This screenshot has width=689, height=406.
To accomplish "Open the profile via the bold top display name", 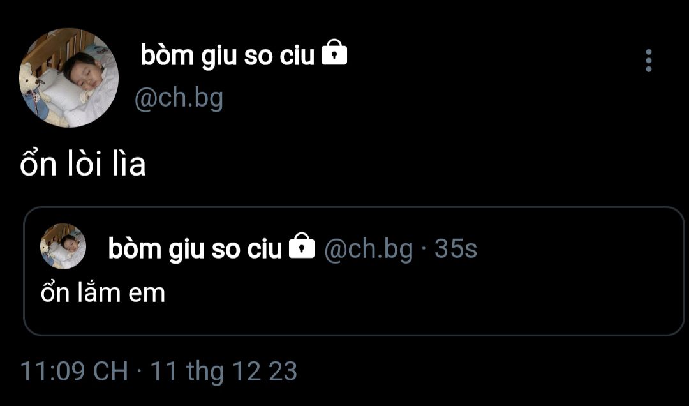I will (x=228, y=56).
